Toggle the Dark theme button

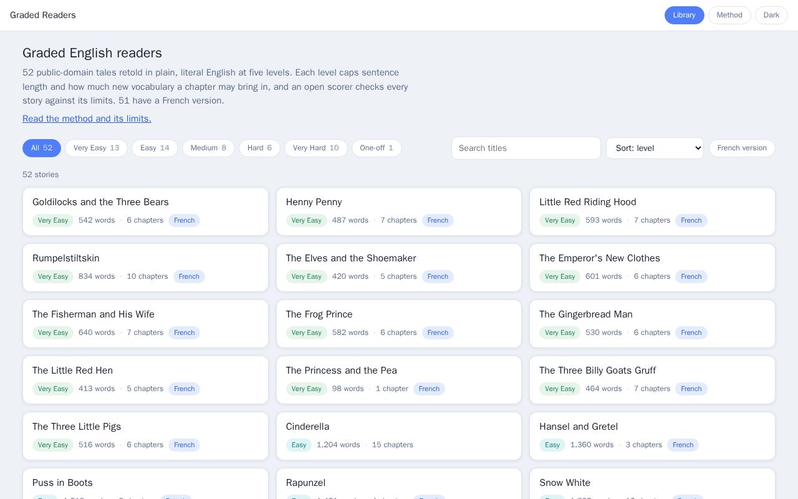[x=771, y=15]
